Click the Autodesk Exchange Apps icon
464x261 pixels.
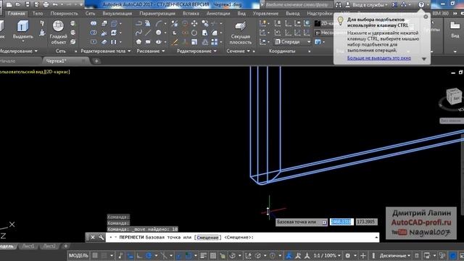(x=394, y=5)
